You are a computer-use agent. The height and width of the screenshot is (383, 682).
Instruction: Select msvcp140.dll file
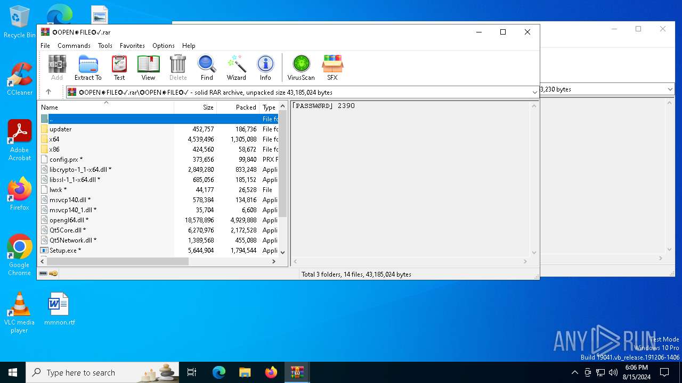[159, 200]
